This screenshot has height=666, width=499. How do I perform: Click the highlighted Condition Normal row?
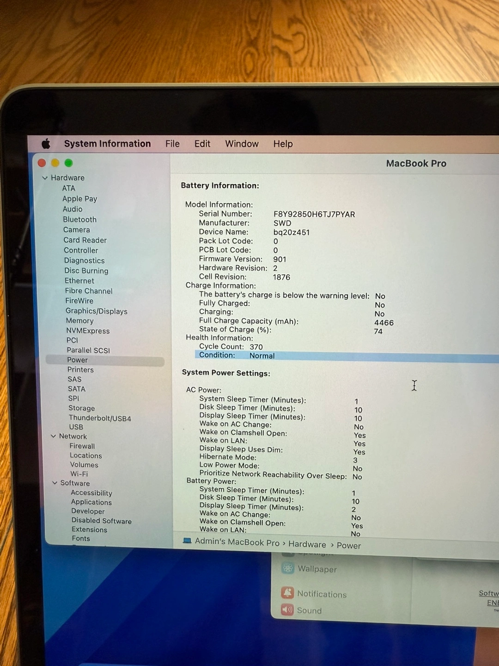tap(347, 356)
